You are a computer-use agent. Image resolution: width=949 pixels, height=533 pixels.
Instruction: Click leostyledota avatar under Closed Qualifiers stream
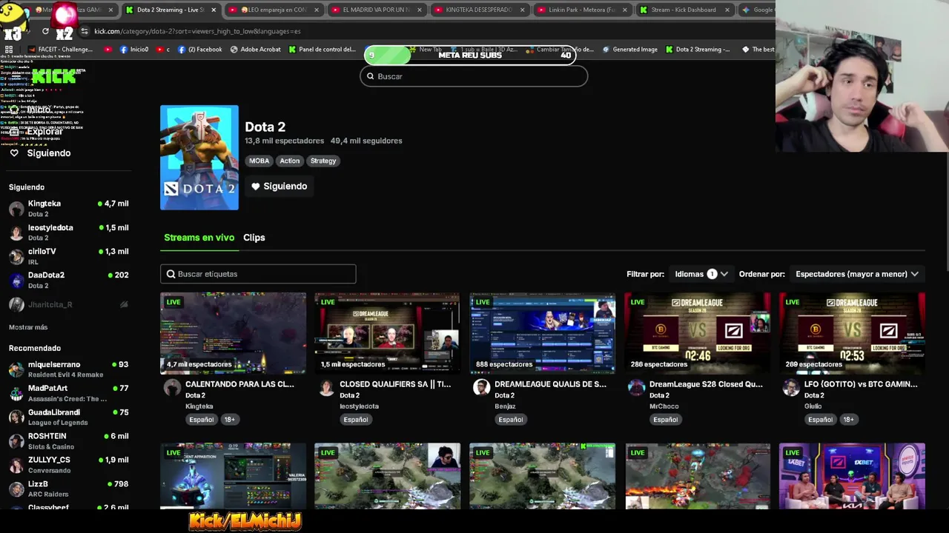coord(327,388)
